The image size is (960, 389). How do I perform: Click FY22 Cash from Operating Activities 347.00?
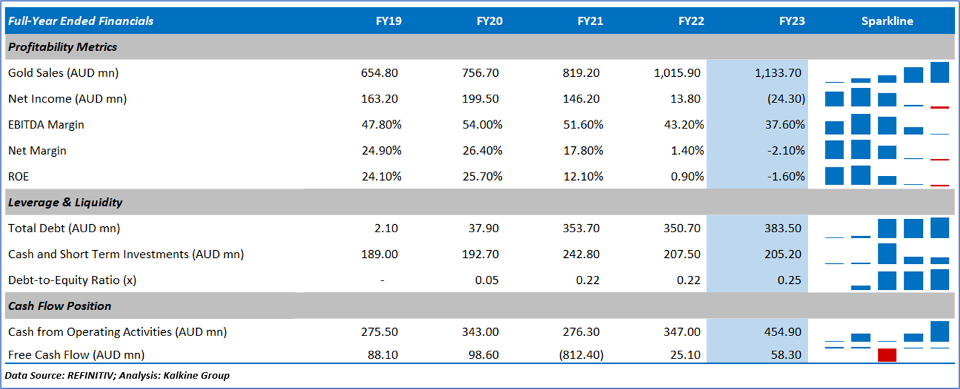[x=683, y=331]
